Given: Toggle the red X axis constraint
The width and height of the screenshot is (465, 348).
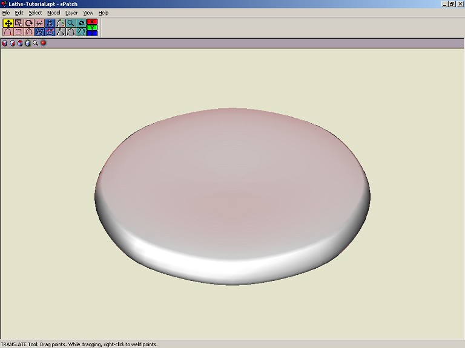Looking at the screenshot, I should [92, 22].
